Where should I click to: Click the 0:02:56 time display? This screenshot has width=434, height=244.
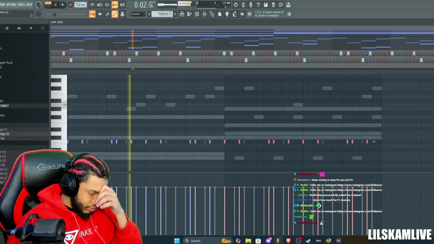click(x=144, y=5)
